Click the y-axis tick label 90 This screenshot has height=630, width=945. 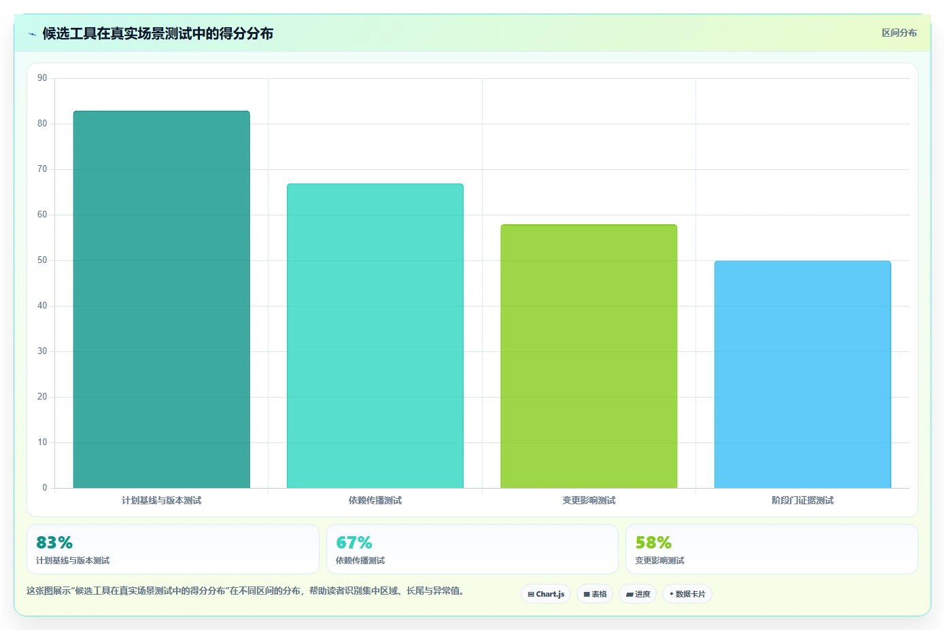point(42,78)
